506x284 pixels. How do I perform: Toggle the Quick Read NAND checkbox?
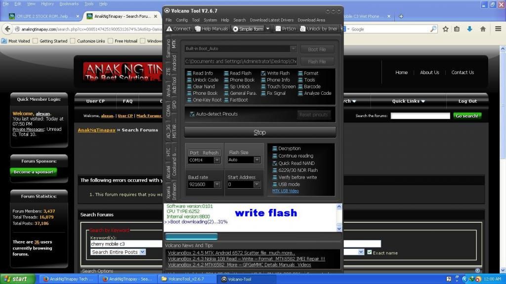[x=275, y=163]
